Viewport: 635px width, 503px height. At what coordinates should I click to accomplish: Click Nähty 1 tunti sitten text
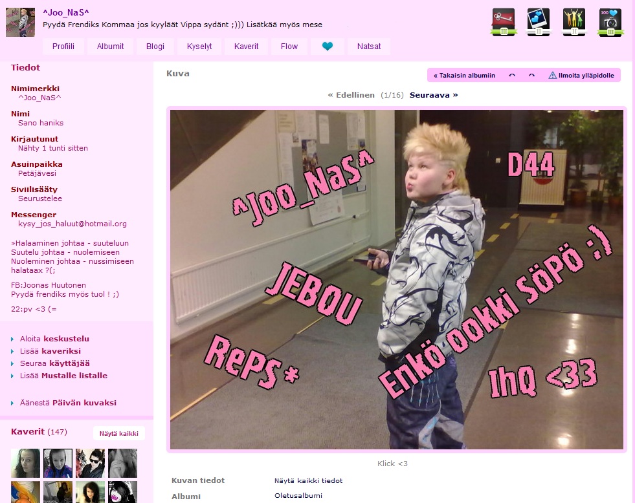(x=53, y=148)
